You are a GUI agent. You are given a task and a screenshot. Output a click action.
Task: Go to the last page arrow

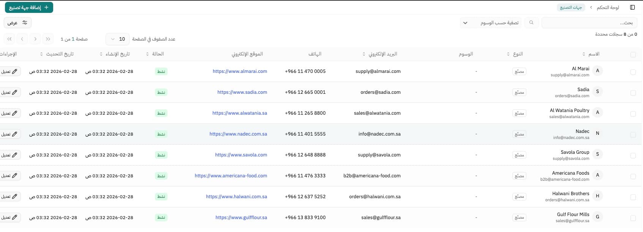coord(9,39)
